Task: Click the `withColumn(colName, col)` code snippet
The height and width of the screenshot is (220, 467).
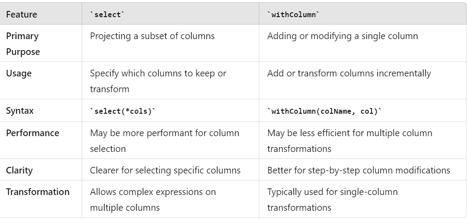Action: [x=324, y=111]
